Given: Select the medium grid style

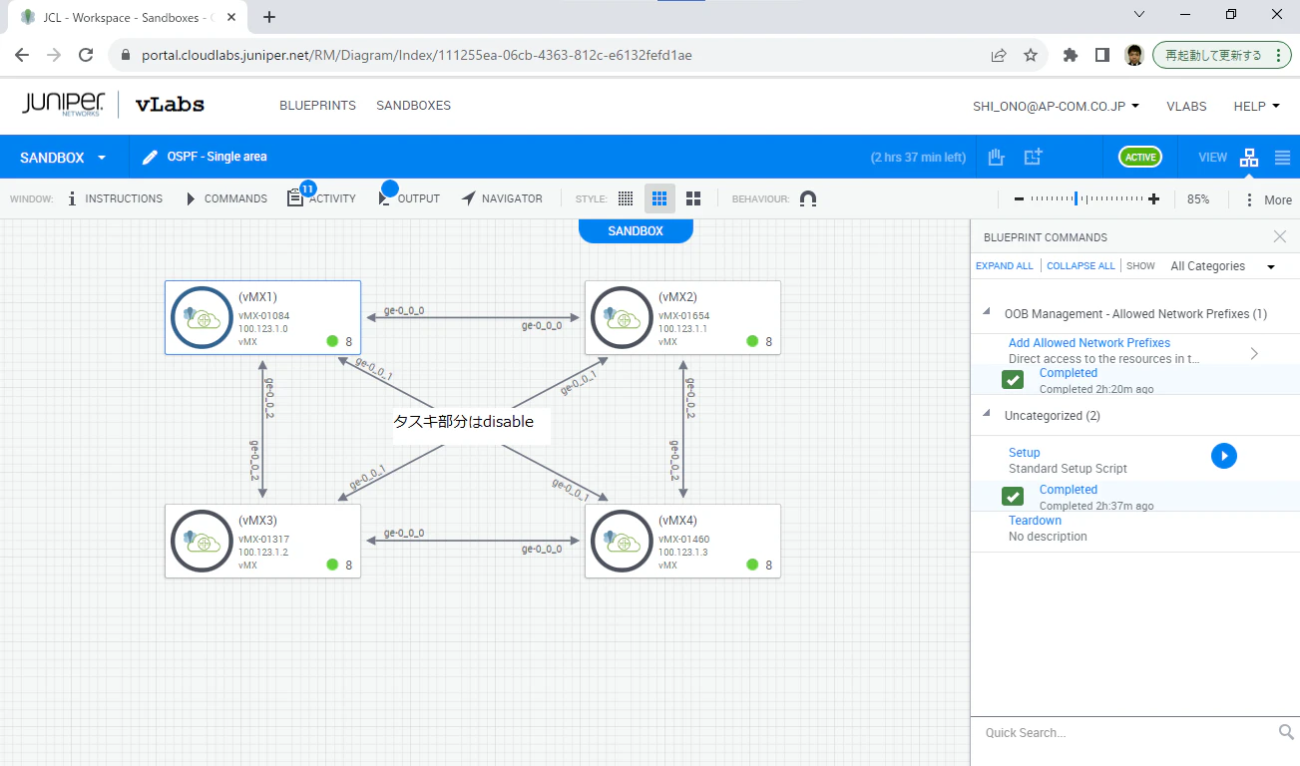Looking at the screenshot, I should pos(659,198).
